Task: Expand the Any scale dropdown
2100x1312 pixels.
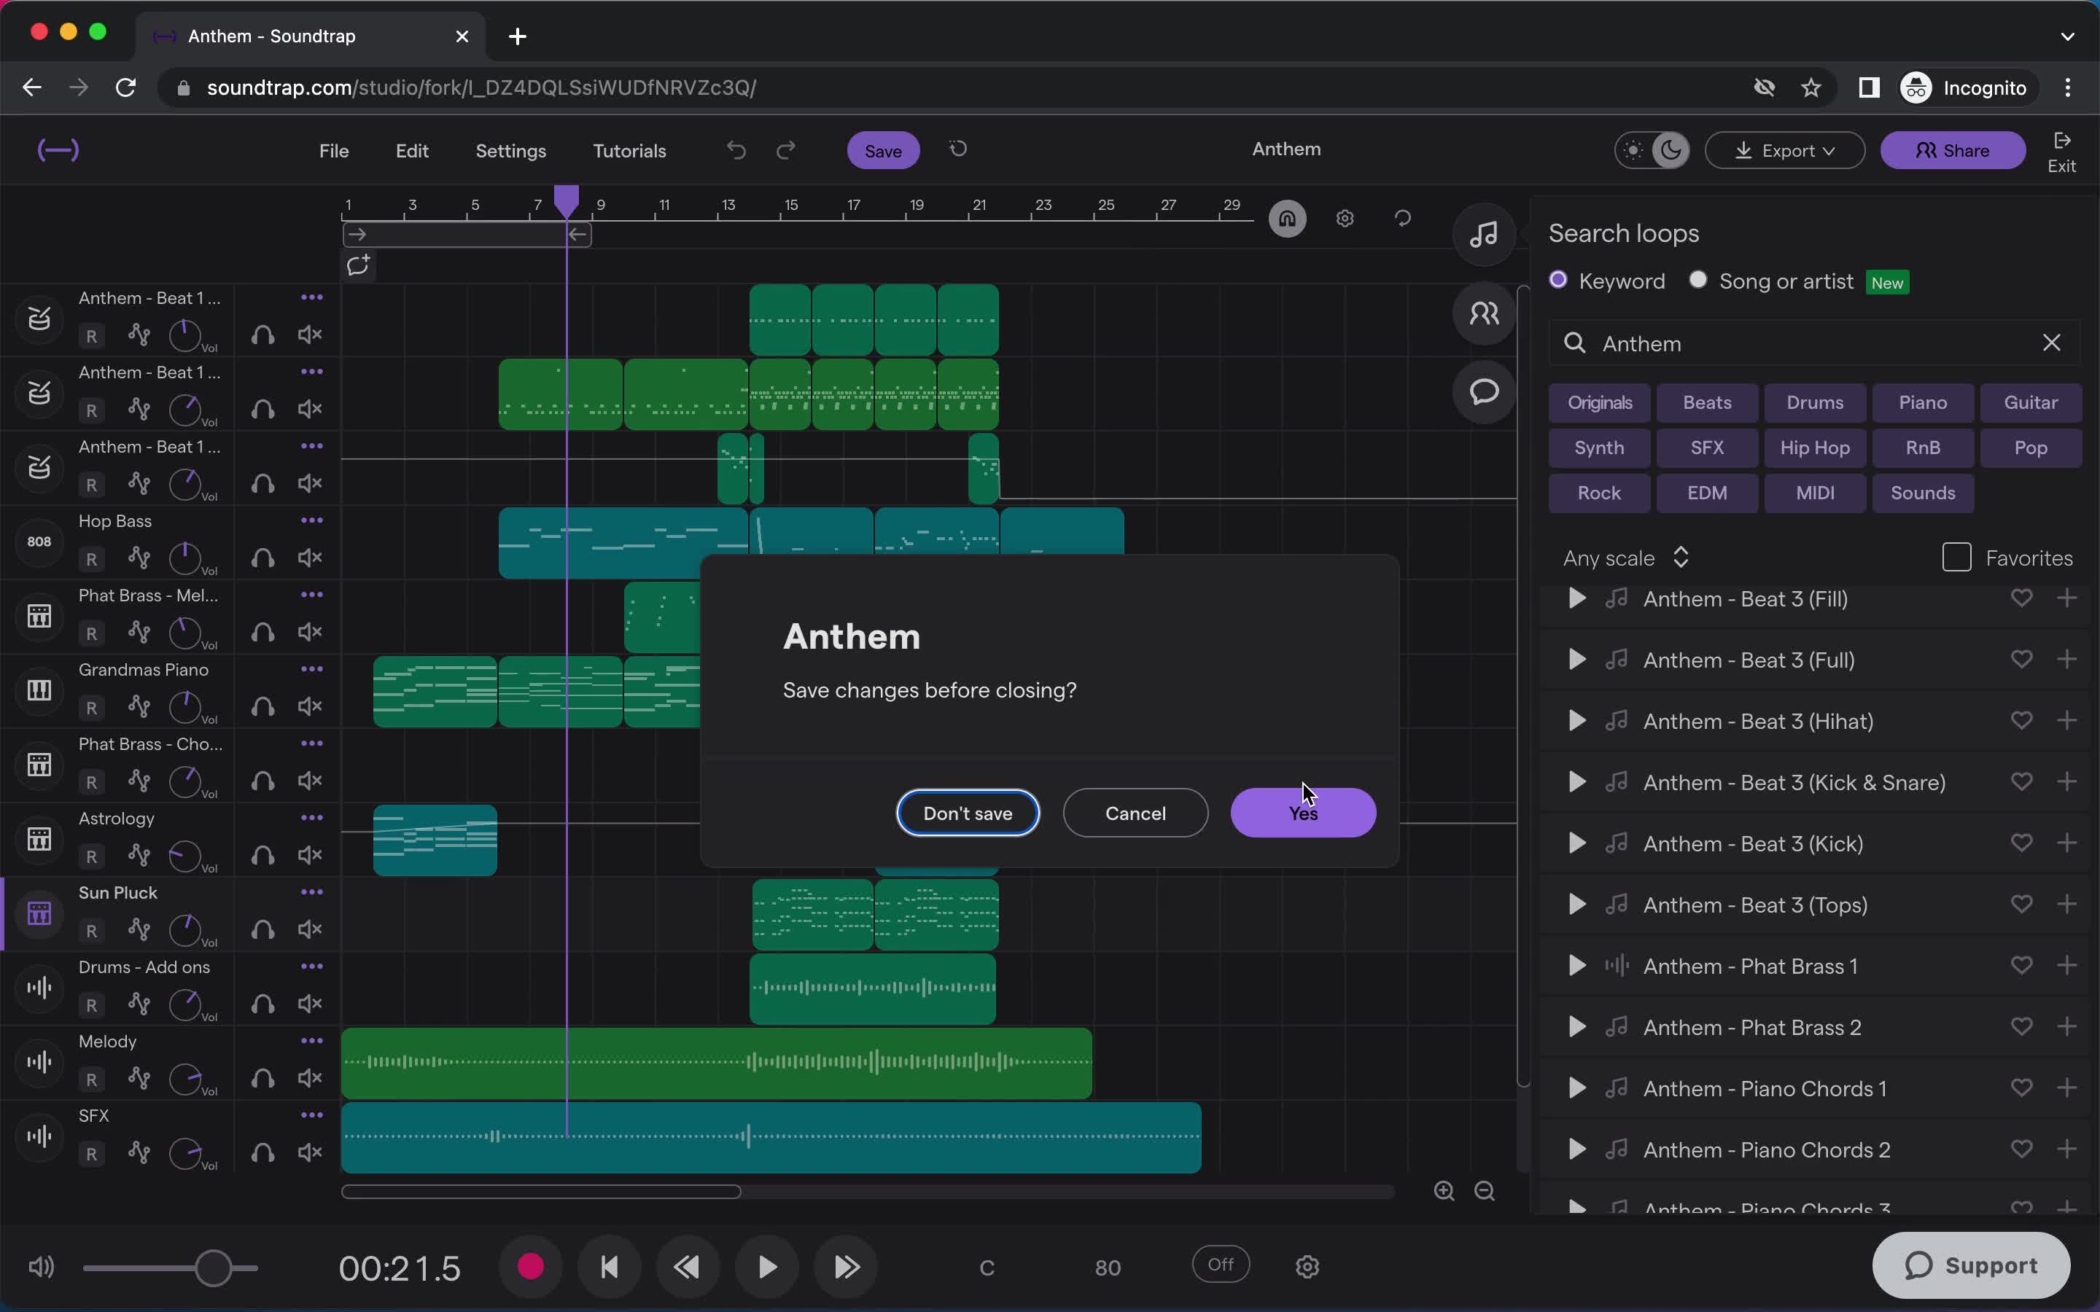Action: (1625, 556)
